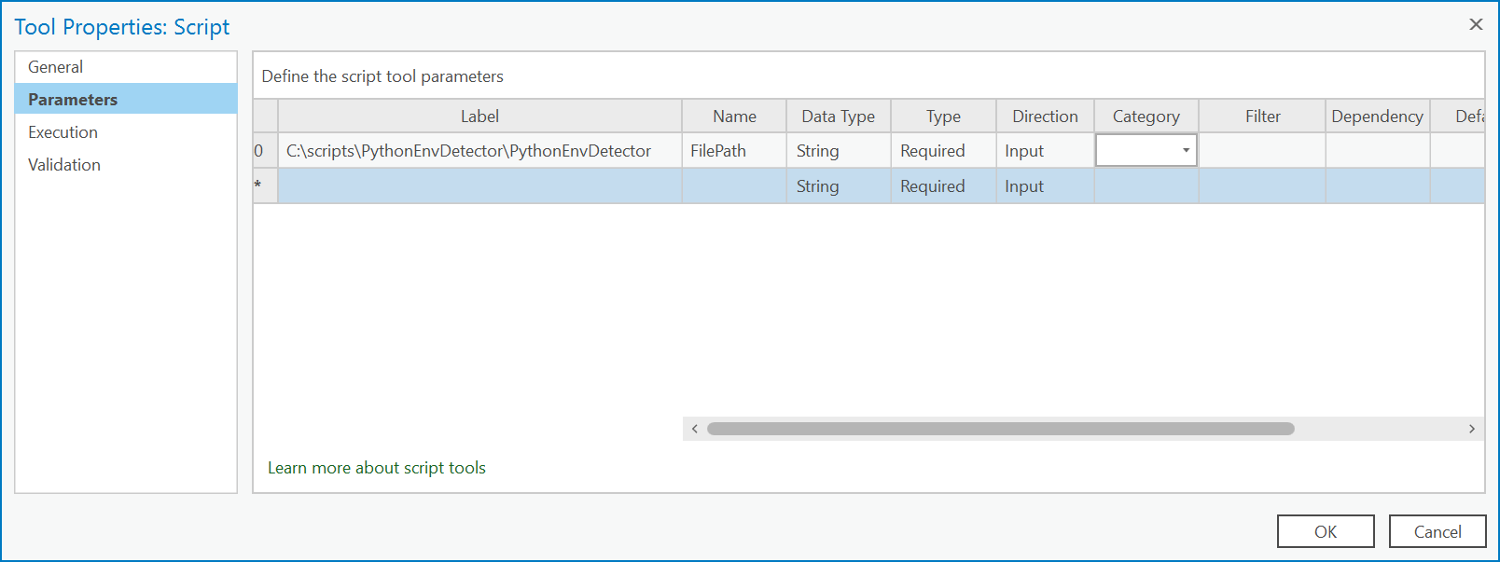Click the horizontal scrollbar thumb
Screen dimensions: 1500x562
(1000, 429)
